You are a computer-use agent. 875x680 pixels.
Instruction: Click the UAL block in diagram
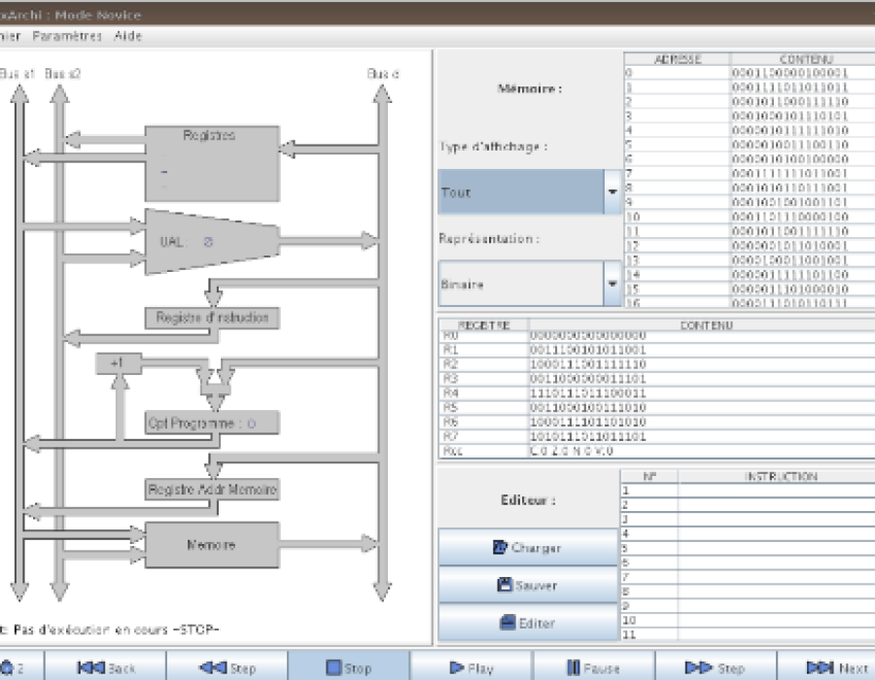click(x=212, y=241)
